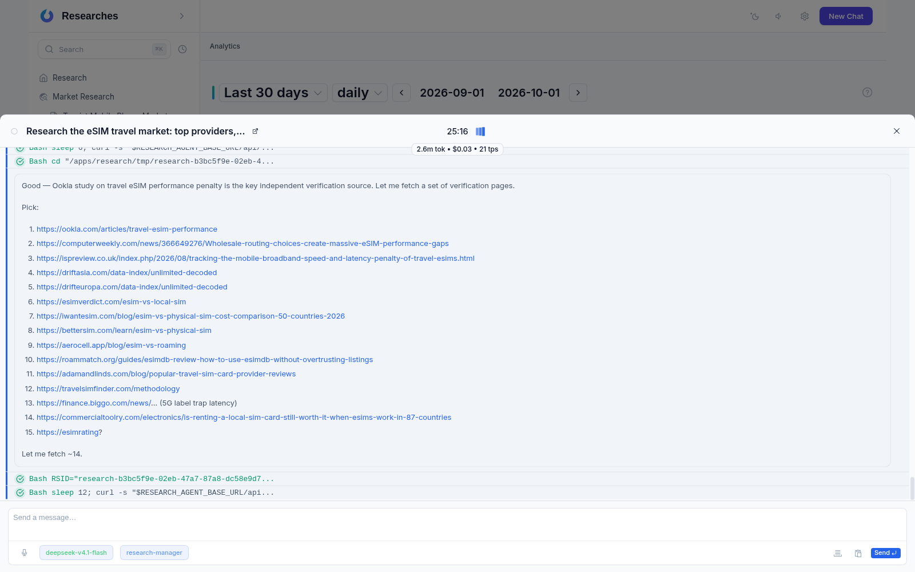Send the message with the Send button
Screen dimensions: 915x572
coord(885,553)
